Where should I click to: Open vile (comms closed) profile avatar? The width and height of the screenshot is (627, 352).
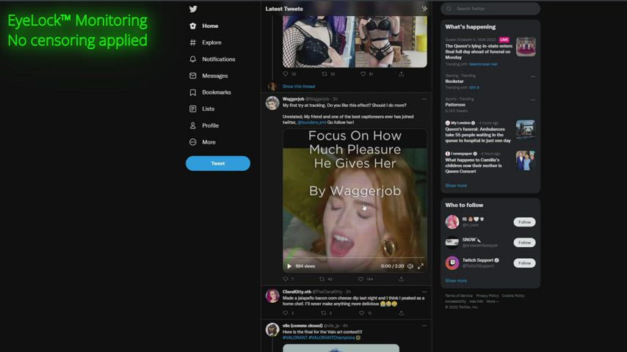(x=272, y=329)
